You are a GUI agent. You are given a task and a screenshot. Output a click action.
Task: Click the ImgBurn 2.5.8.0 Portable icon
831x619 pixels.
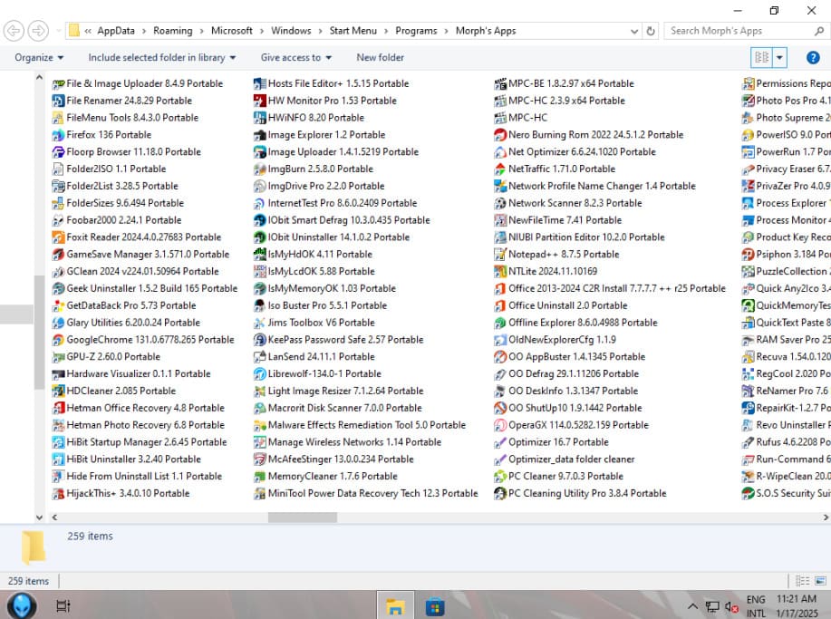(x=260, y=169)
